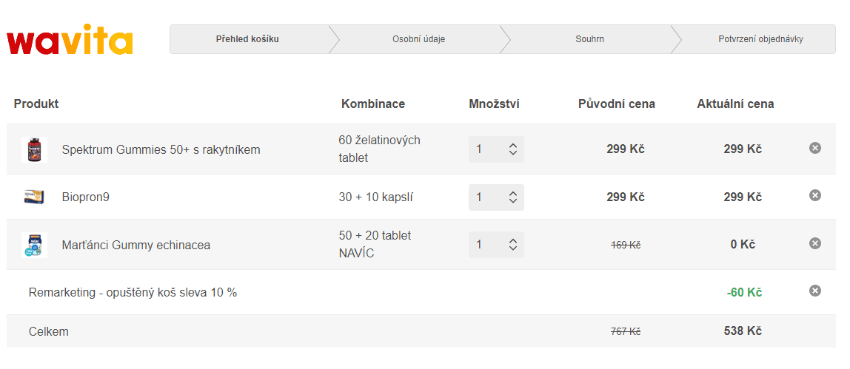Remove Biopron9 item from the cart

coord(814,195)
